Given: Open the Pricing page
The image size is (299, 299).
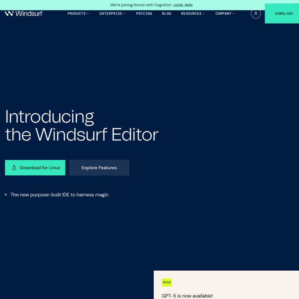Looking at the screenshot, I should 144,13.
